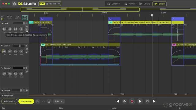196x110 pixels.
Task: Switch to the Studio view
Action: tap(160, 4)
